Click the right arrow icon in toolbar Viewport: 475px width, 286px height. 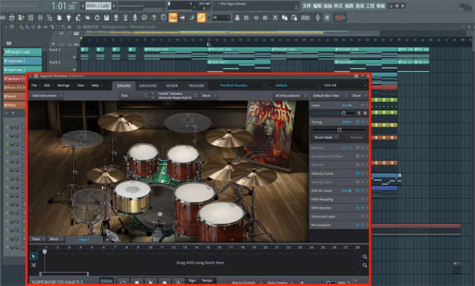182,18
